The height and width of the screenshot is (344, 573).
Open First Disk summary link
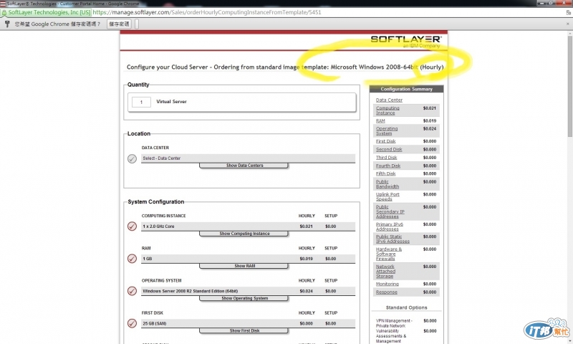click(x=385, y=141)
